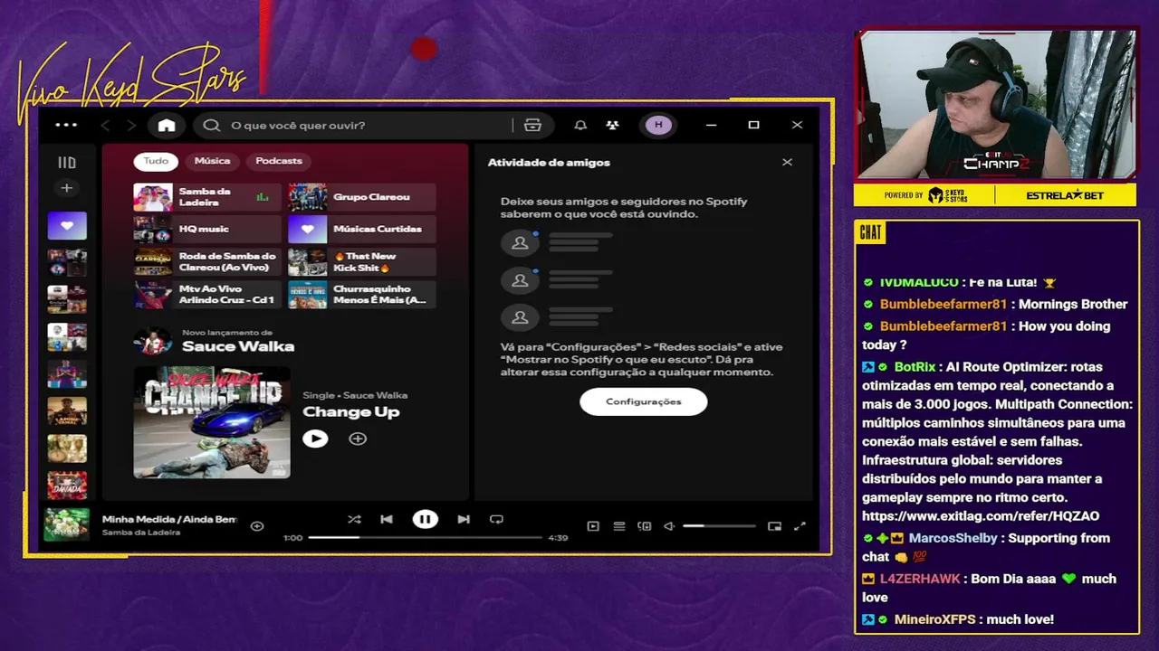The image size is (1159, 651).
Task: Go back with the left arrow
Action: pyautogui.click(x=105, y=125)
